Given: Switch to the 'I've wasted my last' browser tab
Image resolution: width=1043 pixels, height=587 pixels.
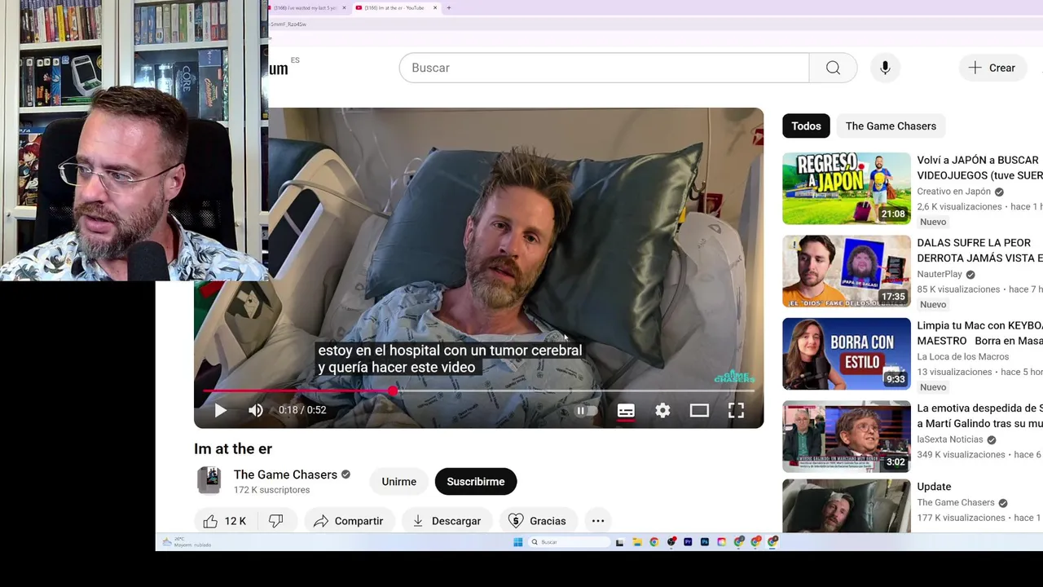Looking at the screenshot, I should click(x=305, y=7).
